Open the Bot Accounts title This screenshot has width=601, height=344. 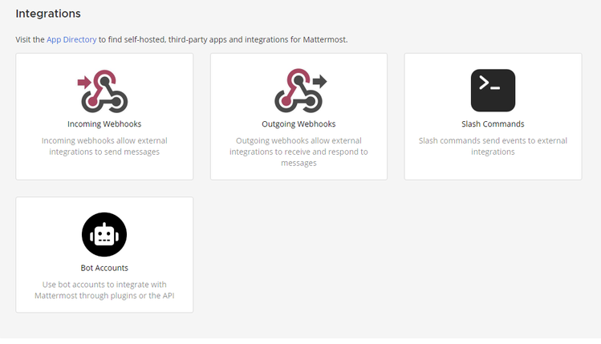click(104, 268)
